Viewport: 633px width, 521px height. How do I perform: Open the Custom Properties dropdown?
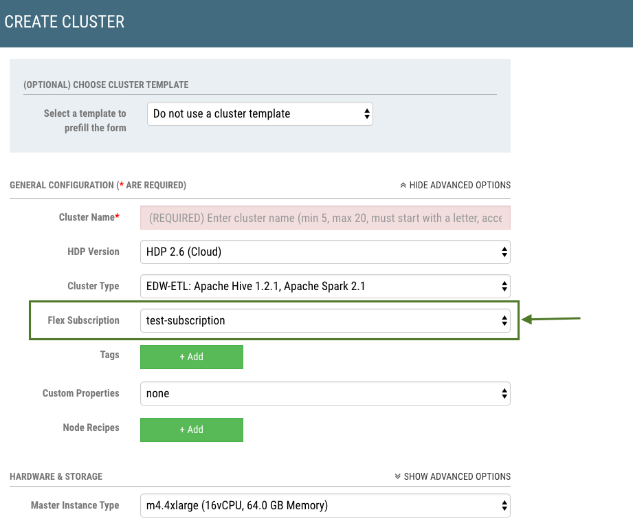pos(325,394)
